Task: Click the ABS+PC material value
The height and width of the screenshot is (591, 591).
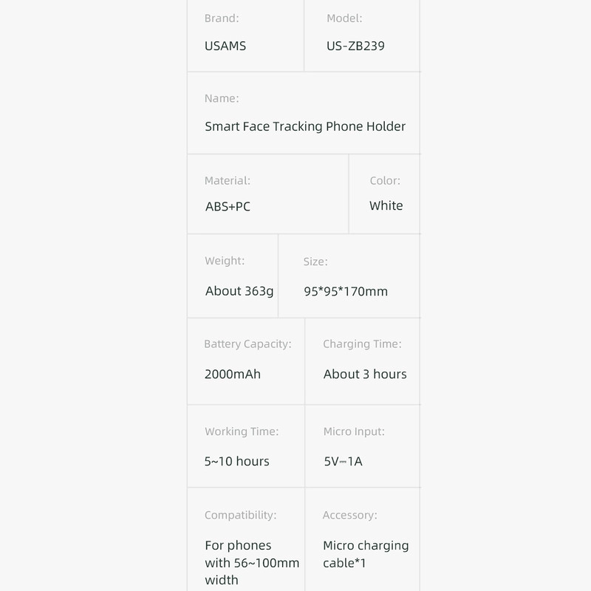Action: coord(228,207)
